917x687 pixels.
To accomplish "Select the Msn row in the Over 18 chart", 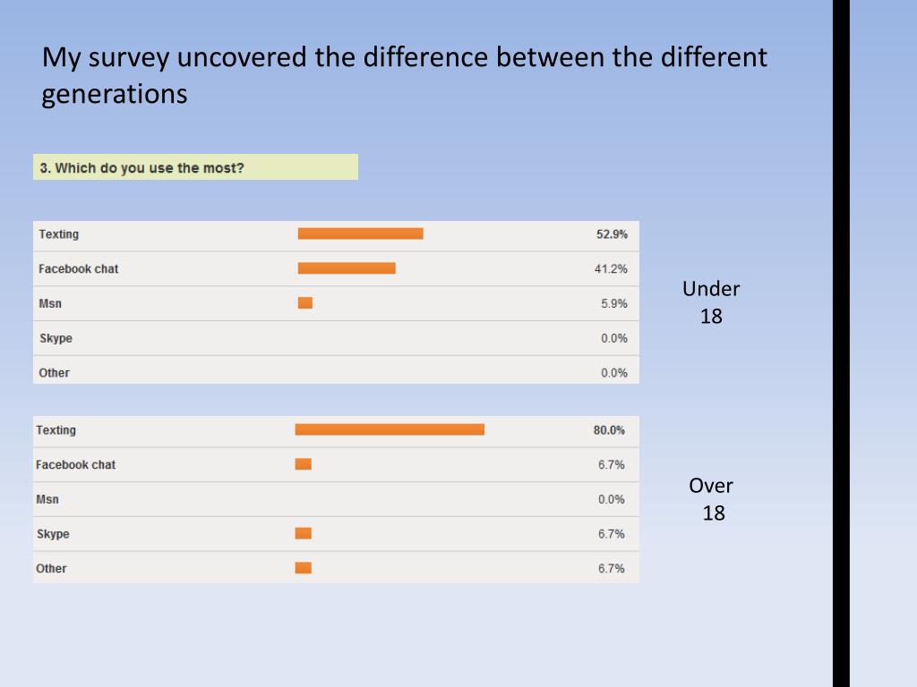I will [x=337, y=499].
